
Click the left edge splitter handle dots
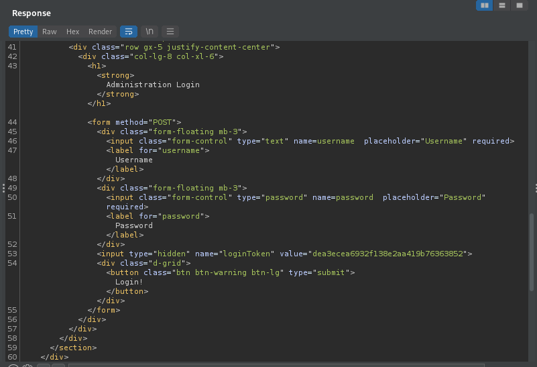point(3,189)
